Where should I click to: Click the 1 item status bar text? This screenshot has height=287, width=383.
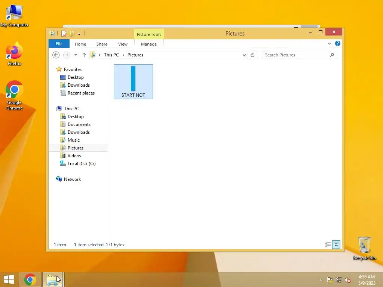(60, 244)
